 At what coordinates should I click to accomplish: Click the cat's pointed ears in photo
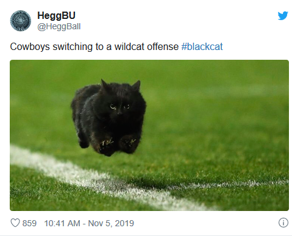click(121, 85)
